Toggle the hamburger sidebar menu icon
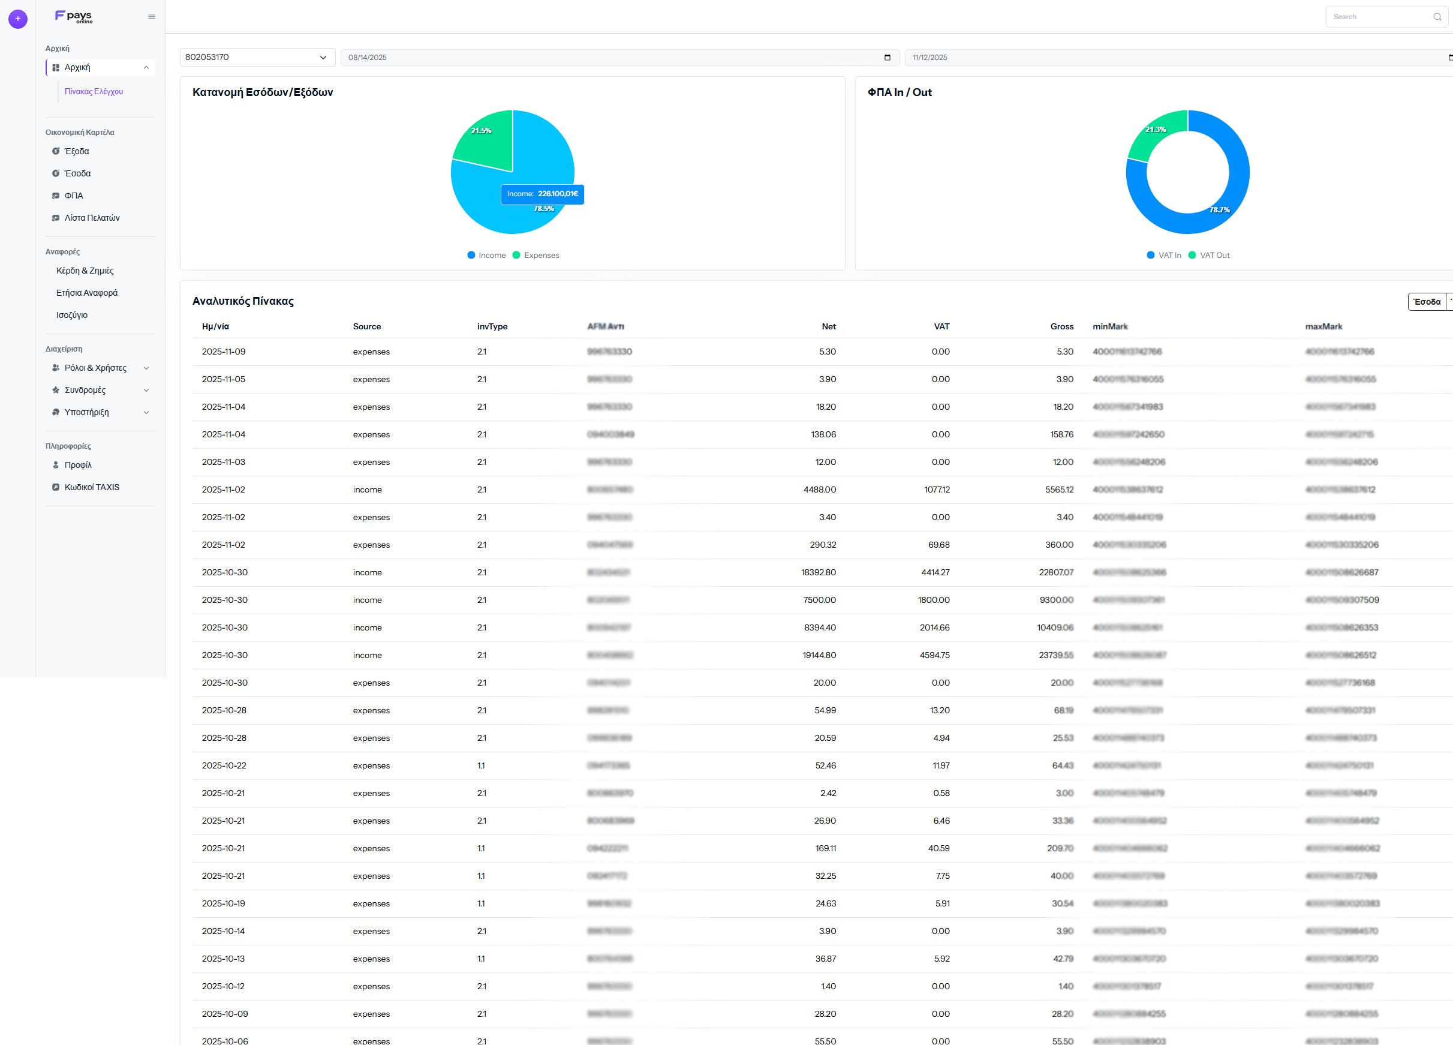 (152, 17)
